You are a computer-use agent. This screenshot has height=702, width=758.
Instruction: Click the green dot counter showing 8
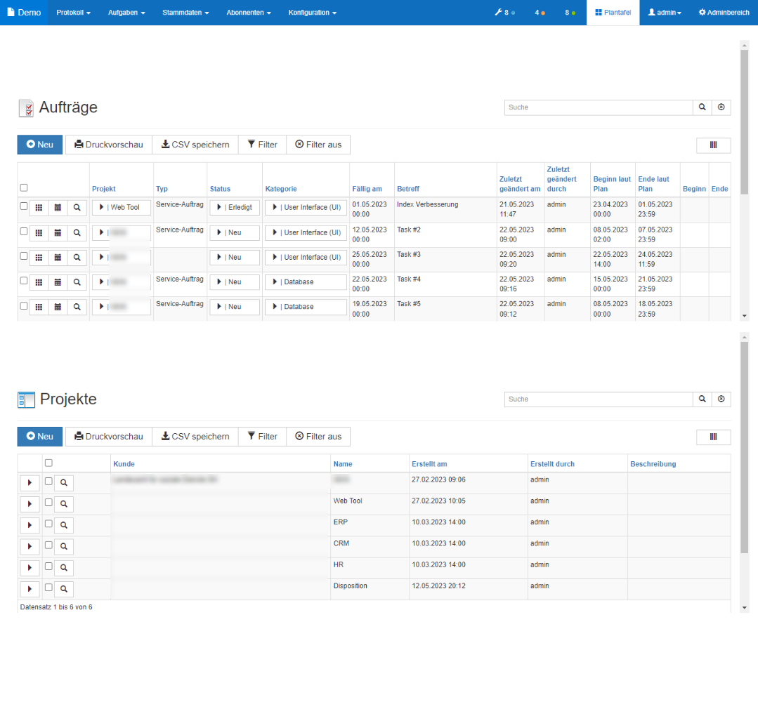tap(570, 13)
